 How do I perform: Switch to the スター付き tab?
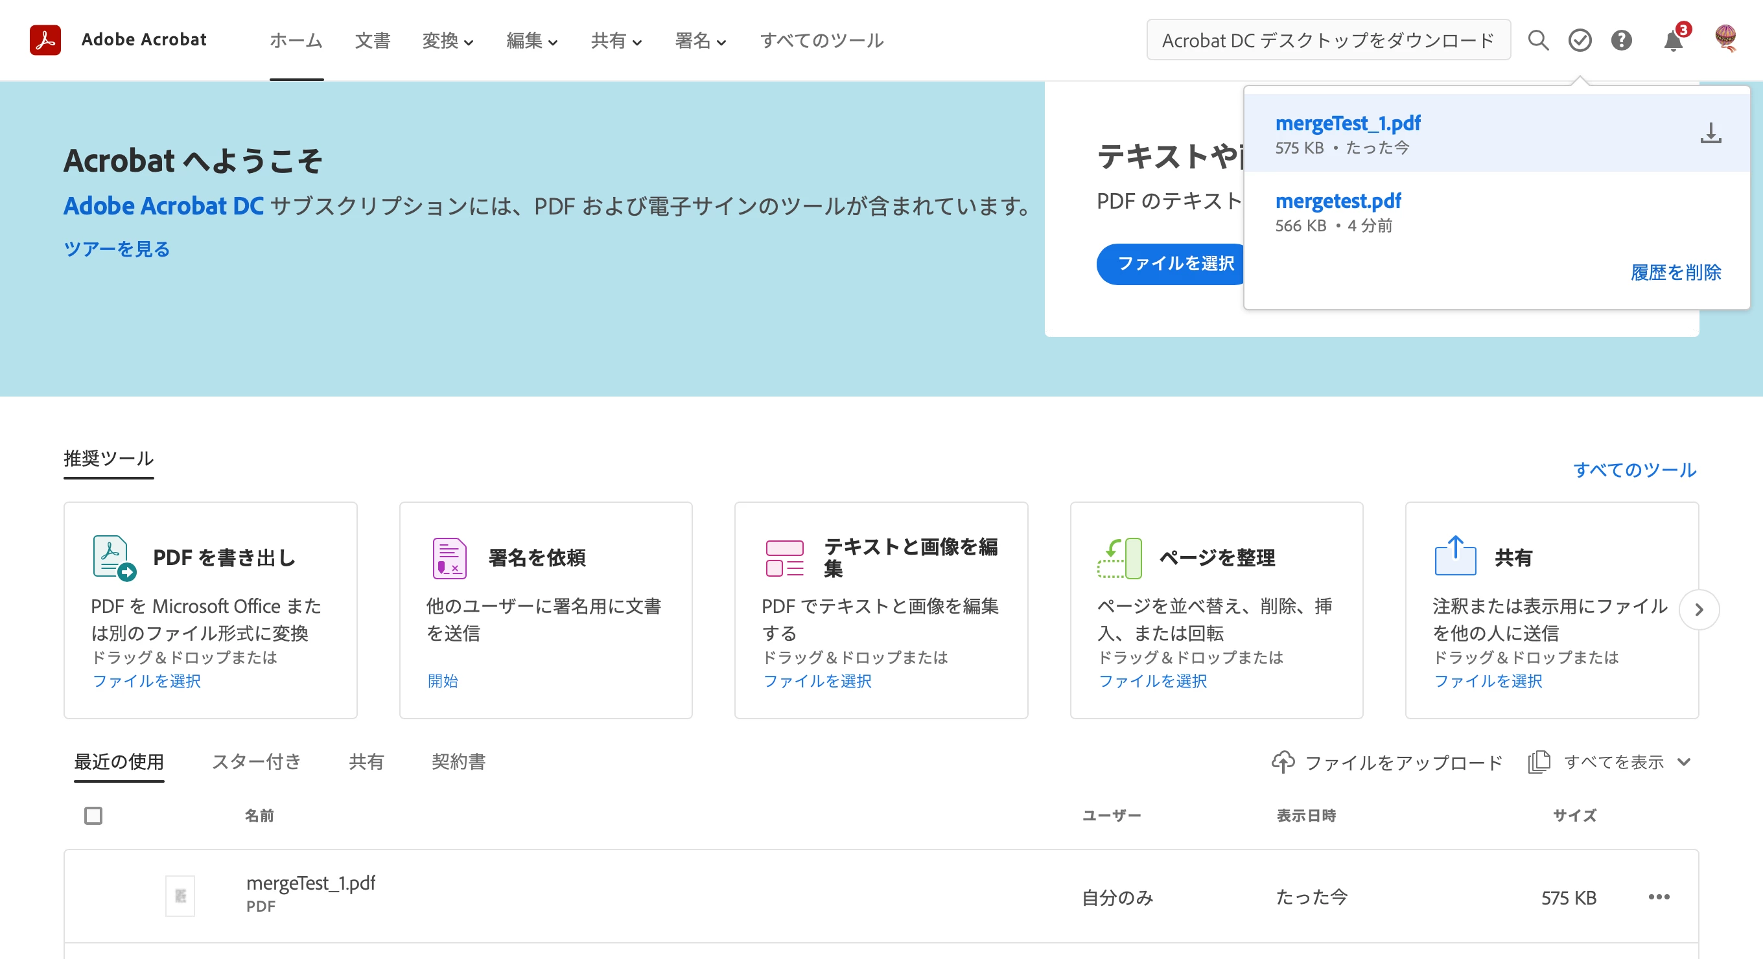(x=256, y=761)
